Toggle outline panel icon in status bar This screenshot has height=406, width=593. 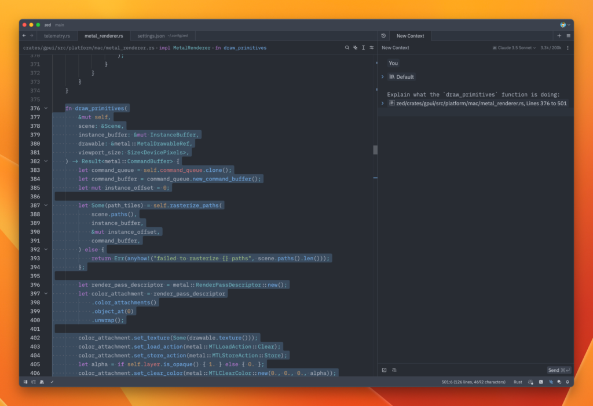[x=34, y=382]
